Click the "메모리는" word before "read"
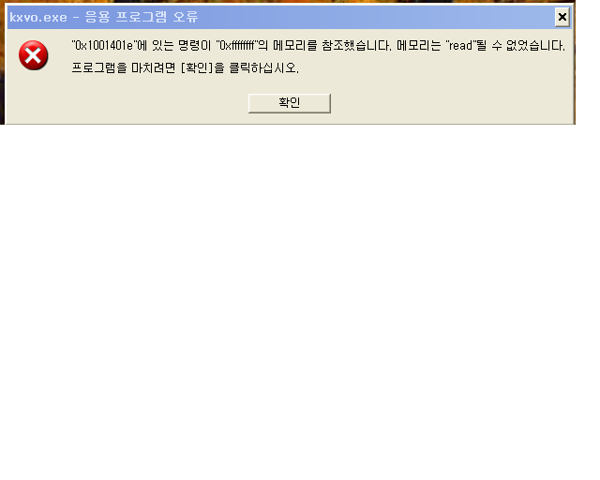The image size is (600, 480). [x=419, y=46]
